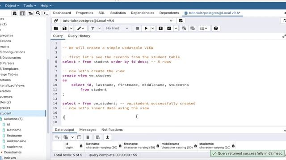Screen dimensions: 286x160
Task: Select the lastname column in tree
Action: [x=14, y=130]
